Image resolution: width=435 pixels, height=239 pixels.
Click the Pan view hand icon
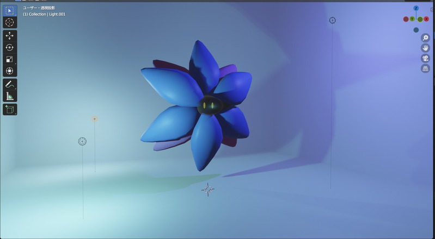425,48
